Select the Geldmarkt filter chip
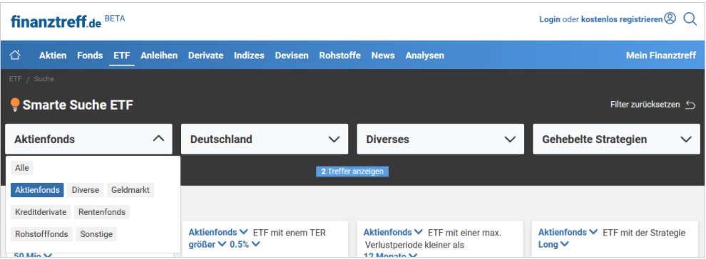 click(x=131, y=190)
